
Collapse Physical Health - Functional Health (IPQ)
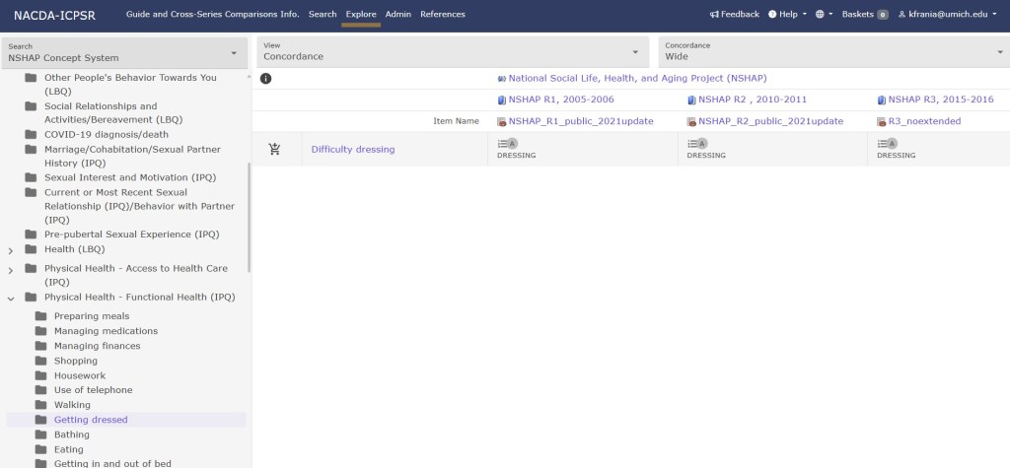coord(11,297)
